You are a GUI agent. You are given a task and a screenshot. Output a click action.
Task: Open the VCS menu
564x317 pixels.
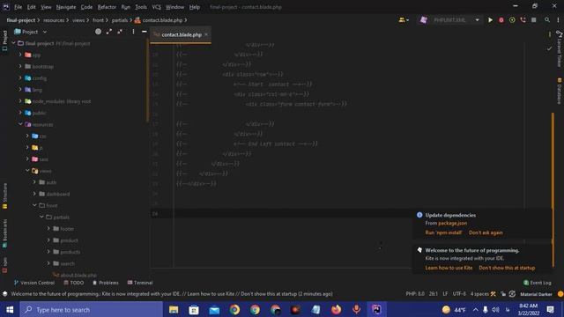point(156,7)
